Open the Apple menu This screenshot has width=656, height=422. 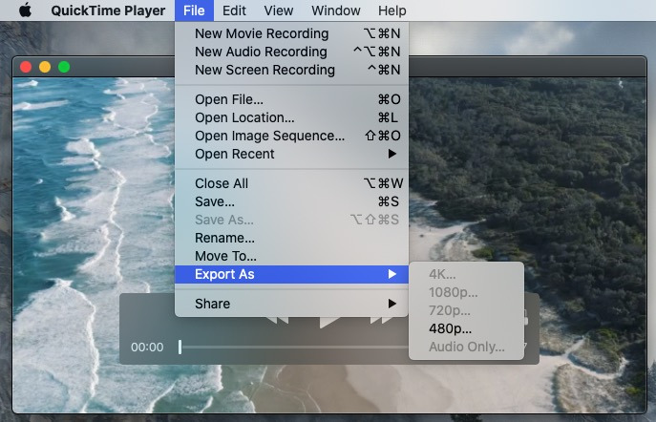(26, 11)
